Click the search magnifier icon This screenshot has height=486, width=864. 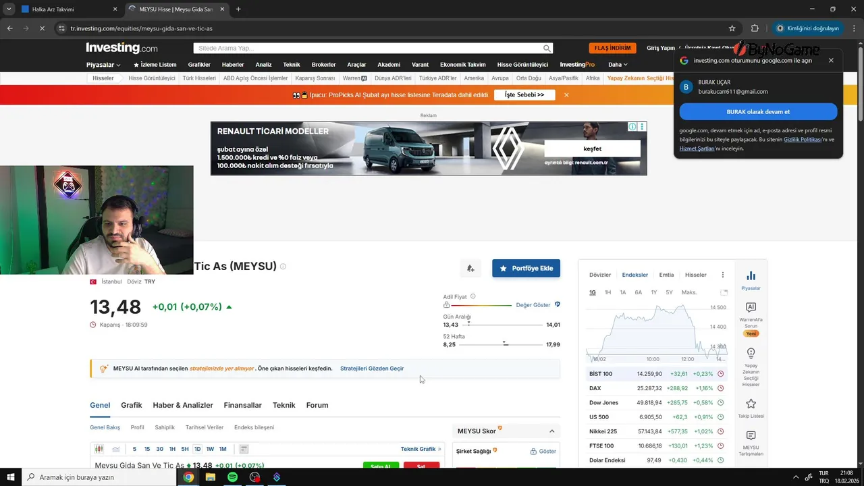(547, 49)
